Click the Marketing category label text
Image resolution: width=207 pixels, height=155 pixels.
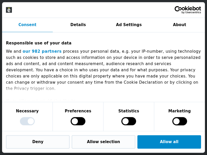pos(180,111)
